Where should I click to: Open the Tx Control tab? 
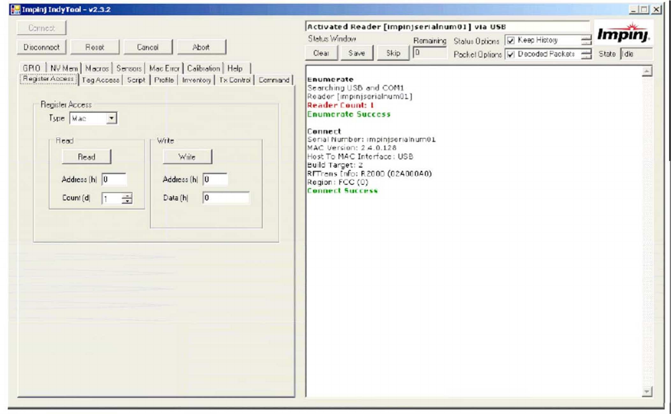pos(235,80)
